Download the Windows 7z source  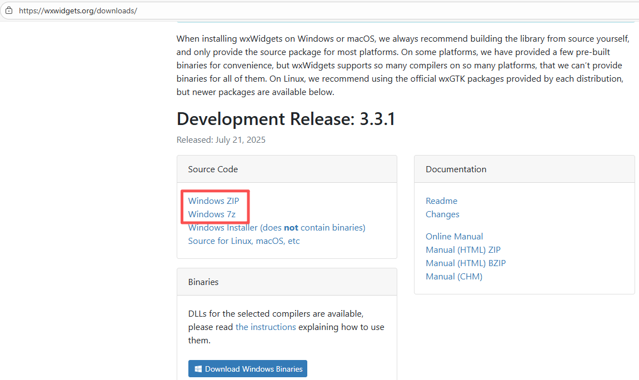(x=212, y=214)
